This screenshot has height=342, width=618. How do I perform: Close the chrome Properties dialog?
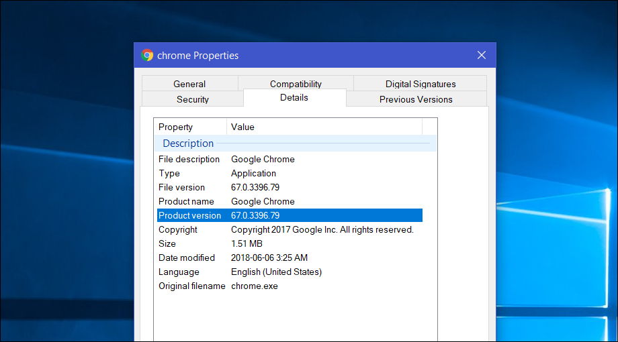tap(481, 55)
